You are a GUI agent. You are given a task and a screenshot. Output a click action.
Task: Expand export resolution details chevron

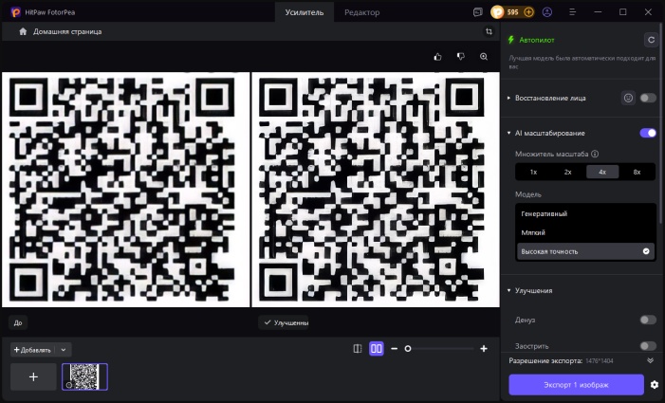click(650, 360)
